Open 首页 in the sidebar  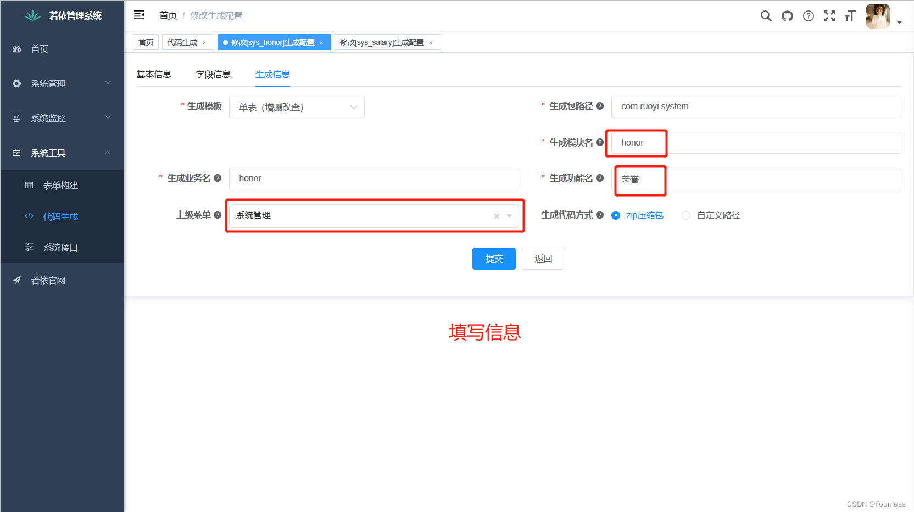62,49
